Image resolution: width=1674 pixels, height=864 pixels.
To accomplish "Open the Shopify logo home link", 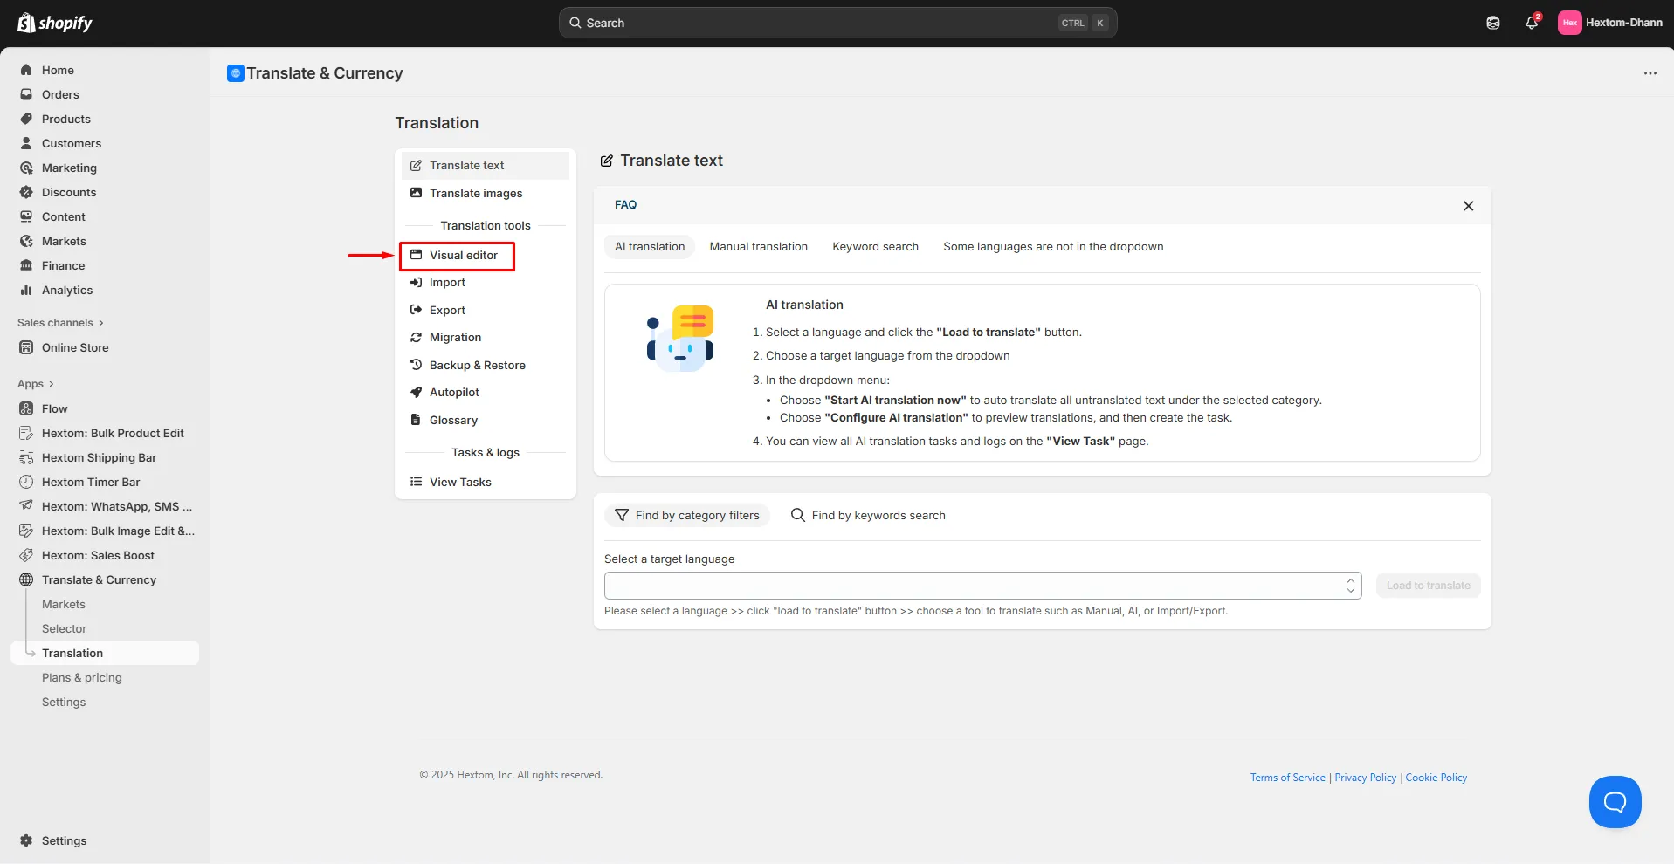I will 55,23.
